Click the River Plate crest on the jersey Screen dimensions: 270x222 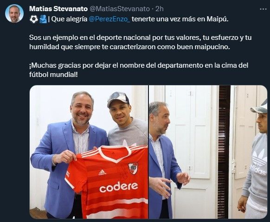pos(133,168)
